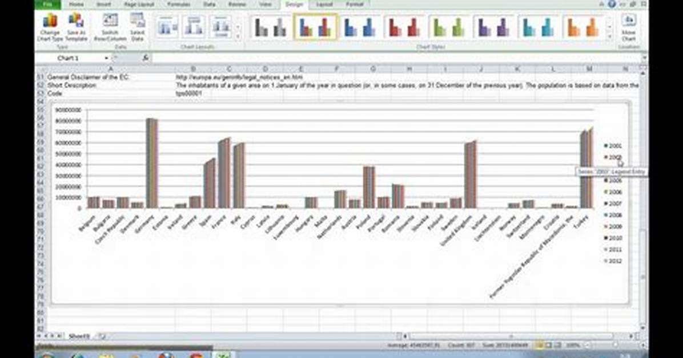Click the horizontal scrollbar

[x=511, y=336]
